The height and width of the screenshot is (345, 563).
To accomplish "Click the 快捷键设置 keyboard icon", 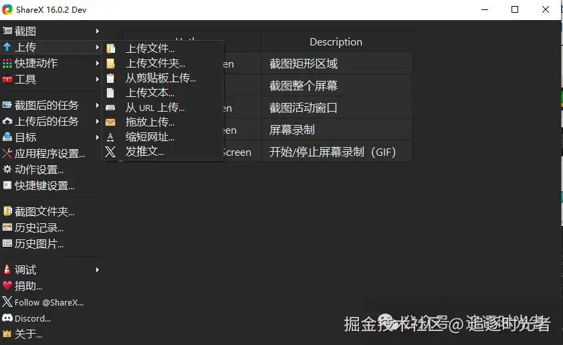I will [x=7, y=185].
